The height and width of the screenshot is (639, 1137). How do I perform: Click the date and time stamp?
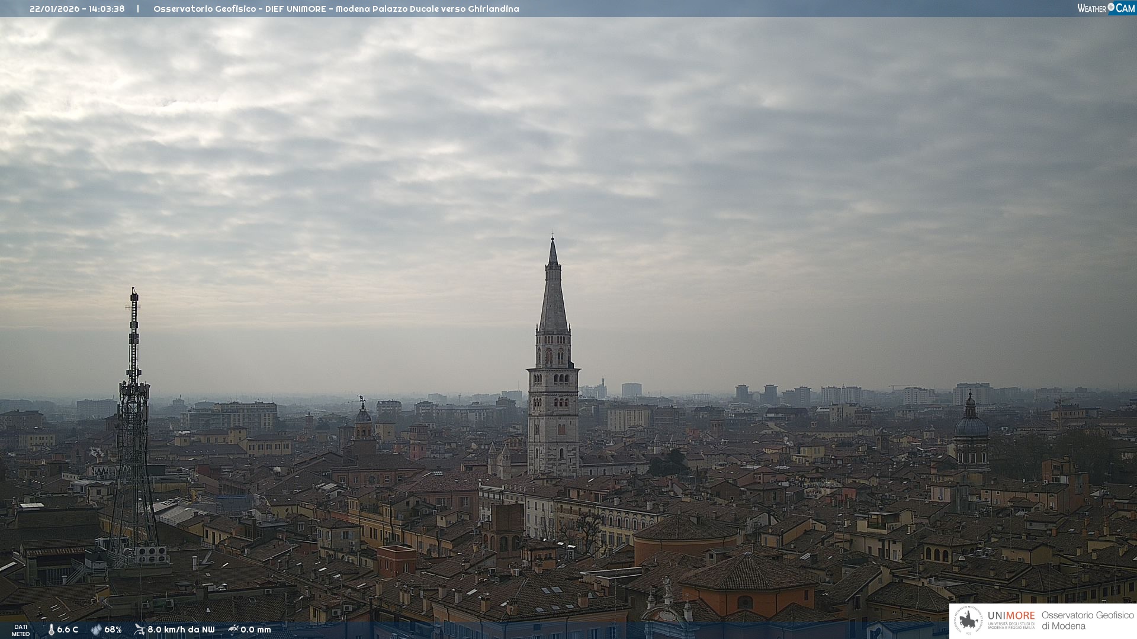click(77, 9)
